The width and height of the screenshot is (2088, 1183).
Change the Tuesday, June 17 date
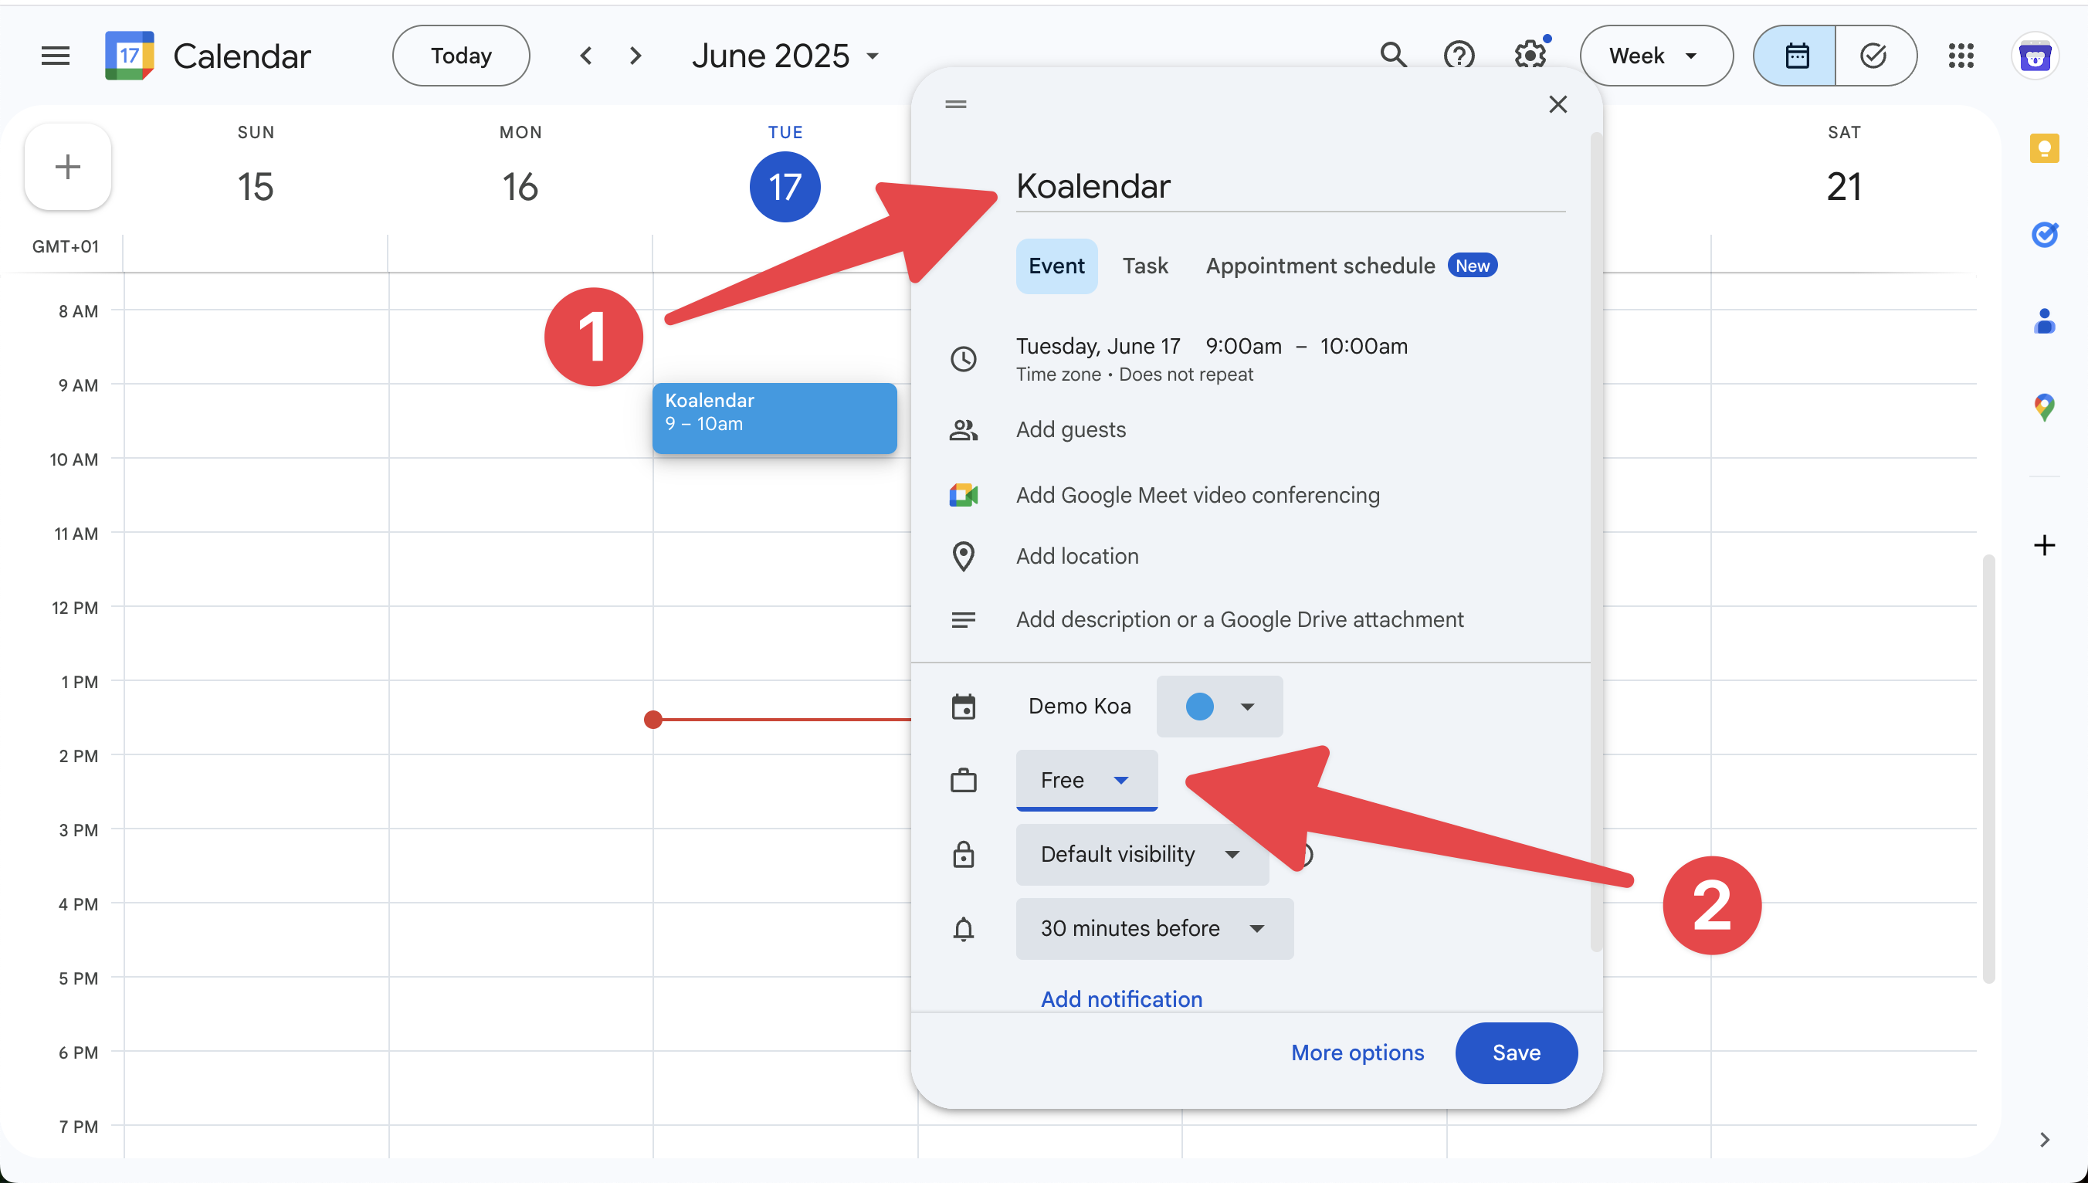click(x=1097, y=346)
